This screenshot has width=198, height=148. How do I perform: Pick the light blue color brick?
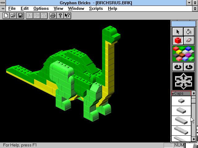185,59
